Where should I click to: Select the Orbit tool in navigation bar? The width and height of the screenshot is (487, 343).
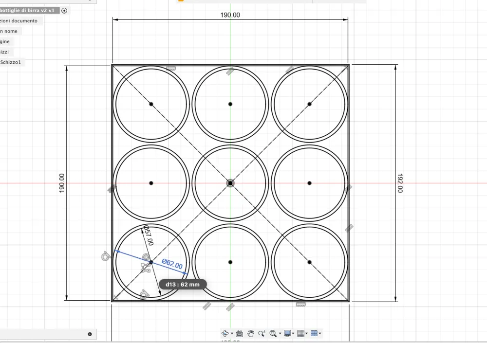click(225, 333)
